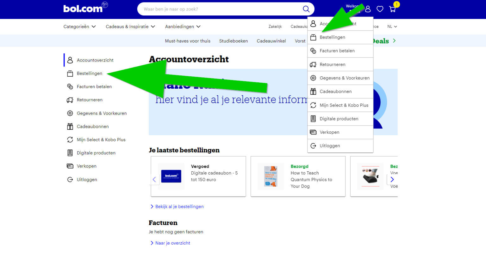Click the chevron next to Deals
The height and width of the screenshot is (254, 486).
(x=394, y=41)
